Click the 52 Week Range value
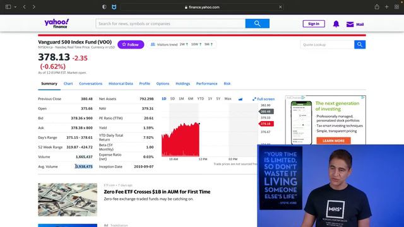 coord(80,147)
